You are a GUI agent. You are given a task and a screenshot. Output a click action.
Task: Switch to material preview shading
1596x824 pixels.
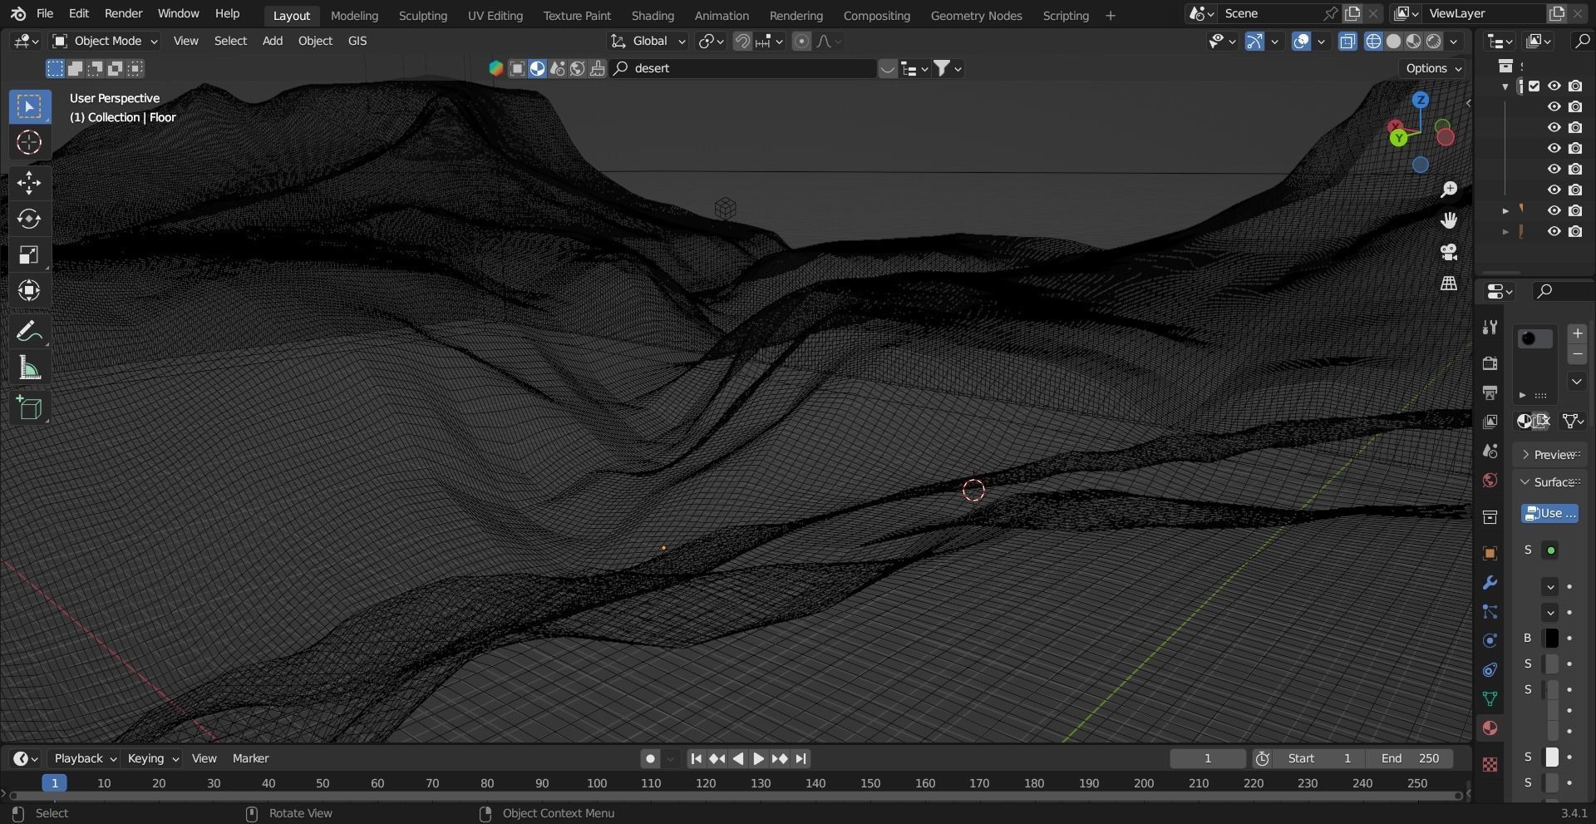(x=1414, y=42)
